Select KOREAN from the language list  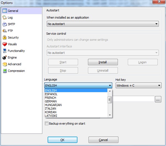click(51, 112)
